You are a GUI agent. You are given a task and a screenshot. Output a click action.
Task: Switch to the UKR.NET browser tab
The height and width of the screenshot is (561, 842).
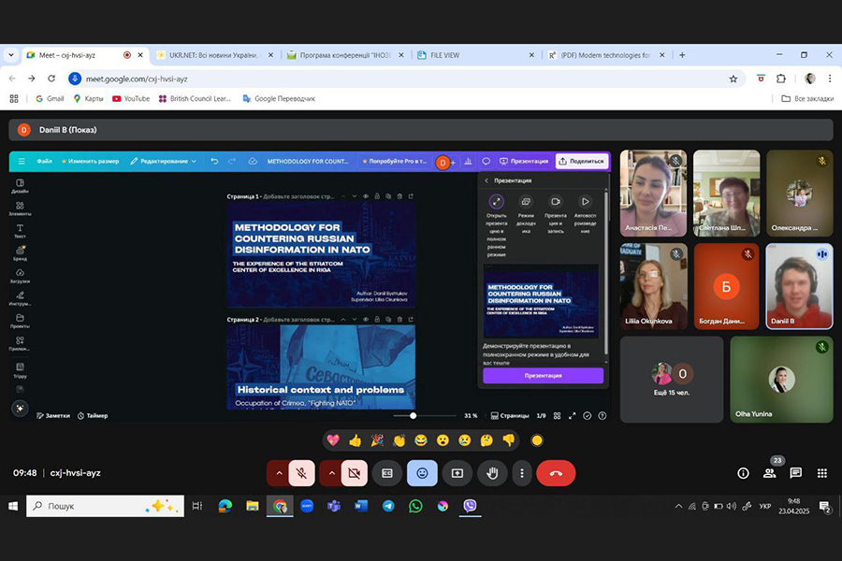[210, 55]
